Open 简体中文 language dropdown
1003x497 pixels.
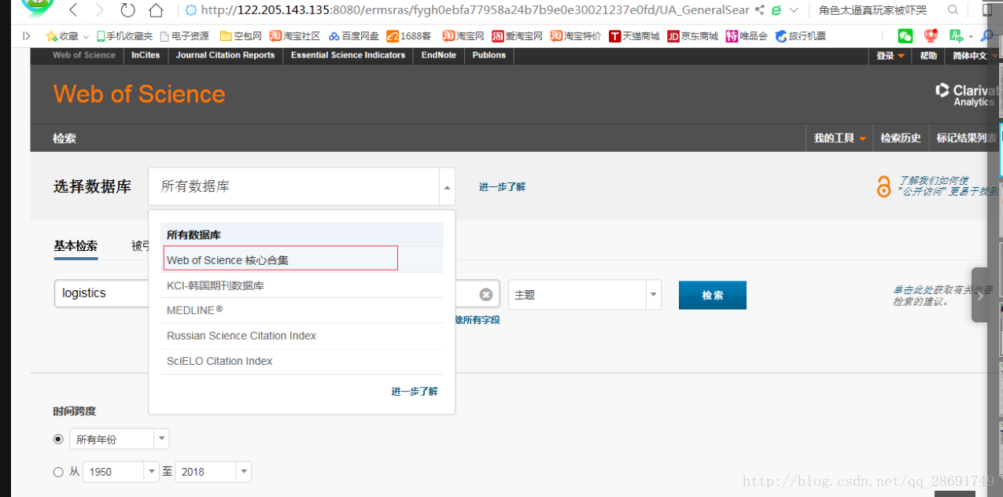point(974,56)
